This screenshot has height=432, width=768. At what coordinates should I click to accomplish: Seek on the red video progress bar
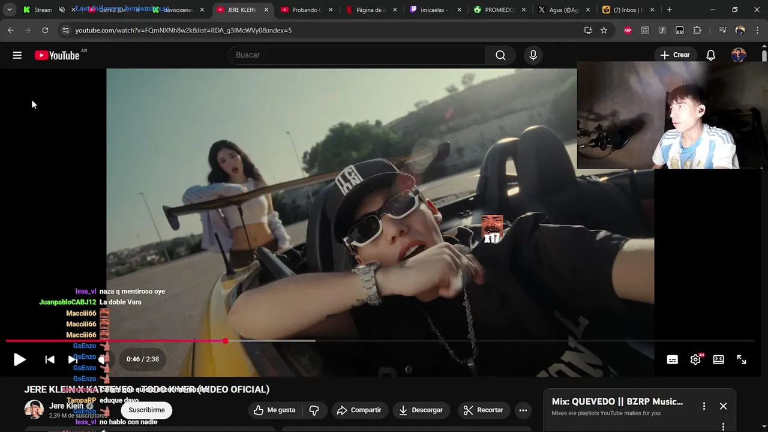click(379, 341)
